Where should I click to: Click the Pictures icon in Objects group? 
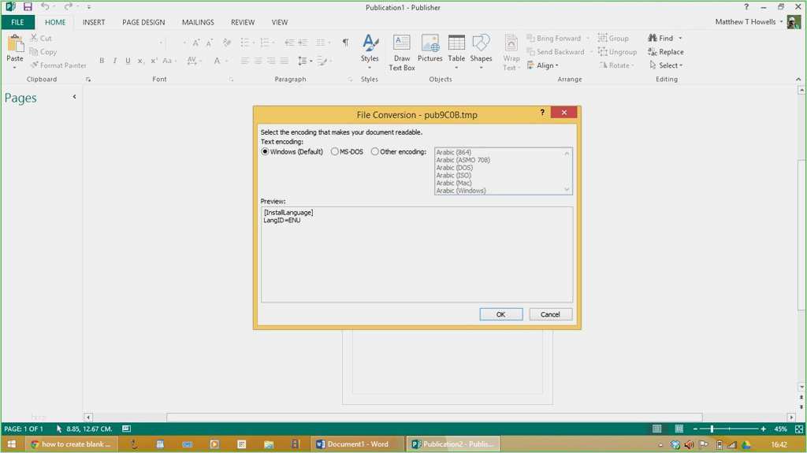pos(430,44)
